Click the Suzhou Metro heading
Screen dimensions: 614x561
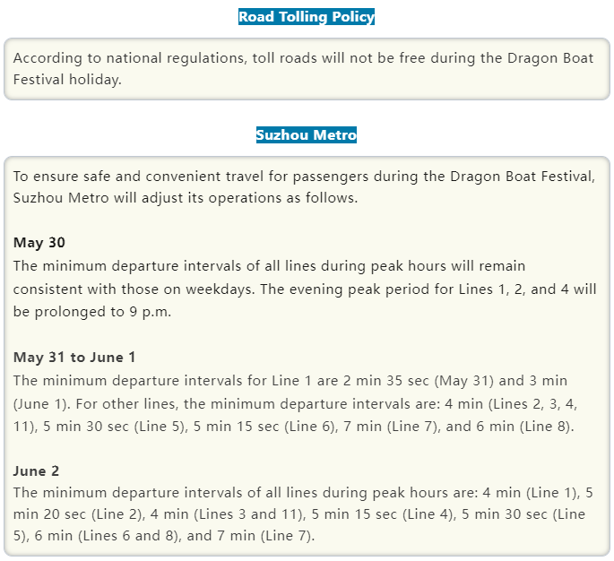point(307,135)
